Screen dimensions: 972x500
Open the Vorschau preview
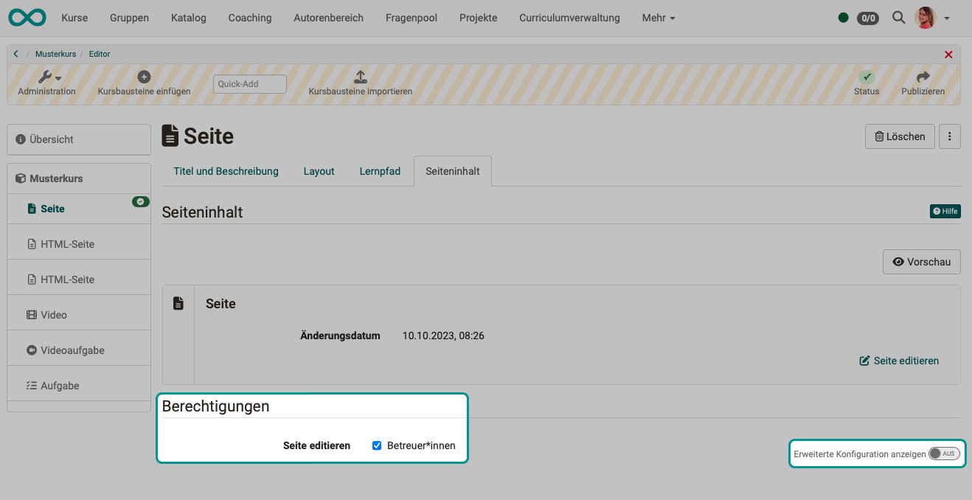coord(921,261)
